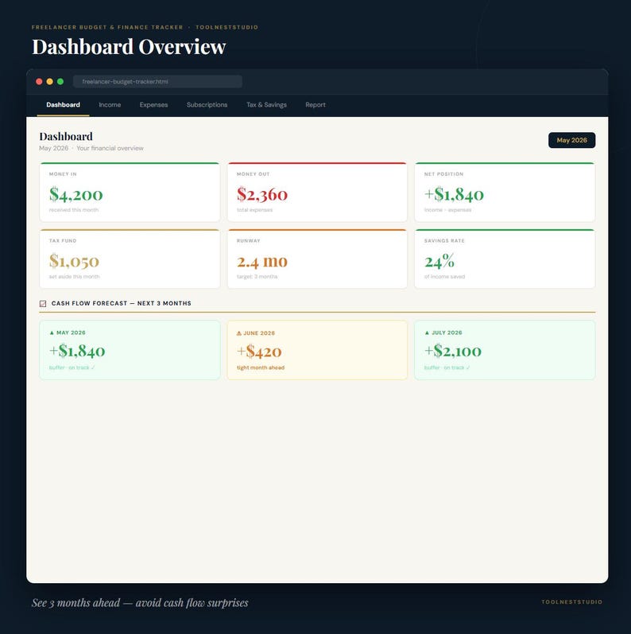
Task: Click the 'buffer · on track' note under May
Action: tap(72, 368)
